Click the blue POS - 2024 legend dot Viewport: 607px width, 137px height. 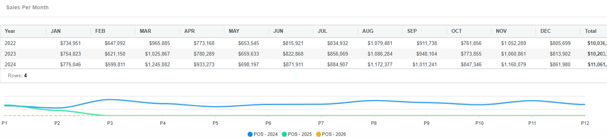click(250, 134)
